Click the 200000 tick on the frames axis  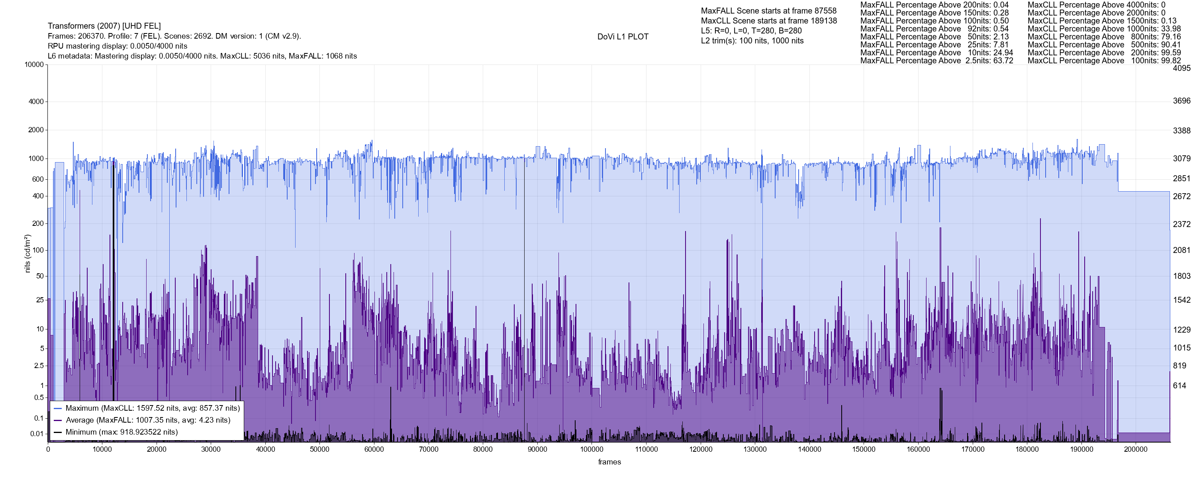pos(1135,449)
